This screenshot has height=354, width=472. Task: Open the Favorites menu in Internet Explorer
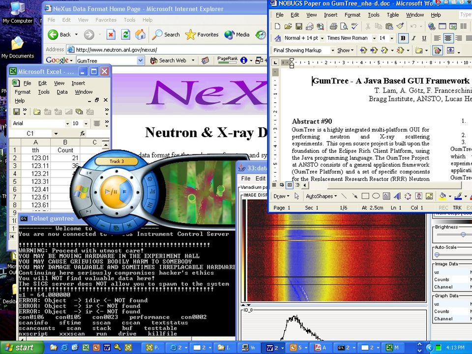tap(106, 20)
